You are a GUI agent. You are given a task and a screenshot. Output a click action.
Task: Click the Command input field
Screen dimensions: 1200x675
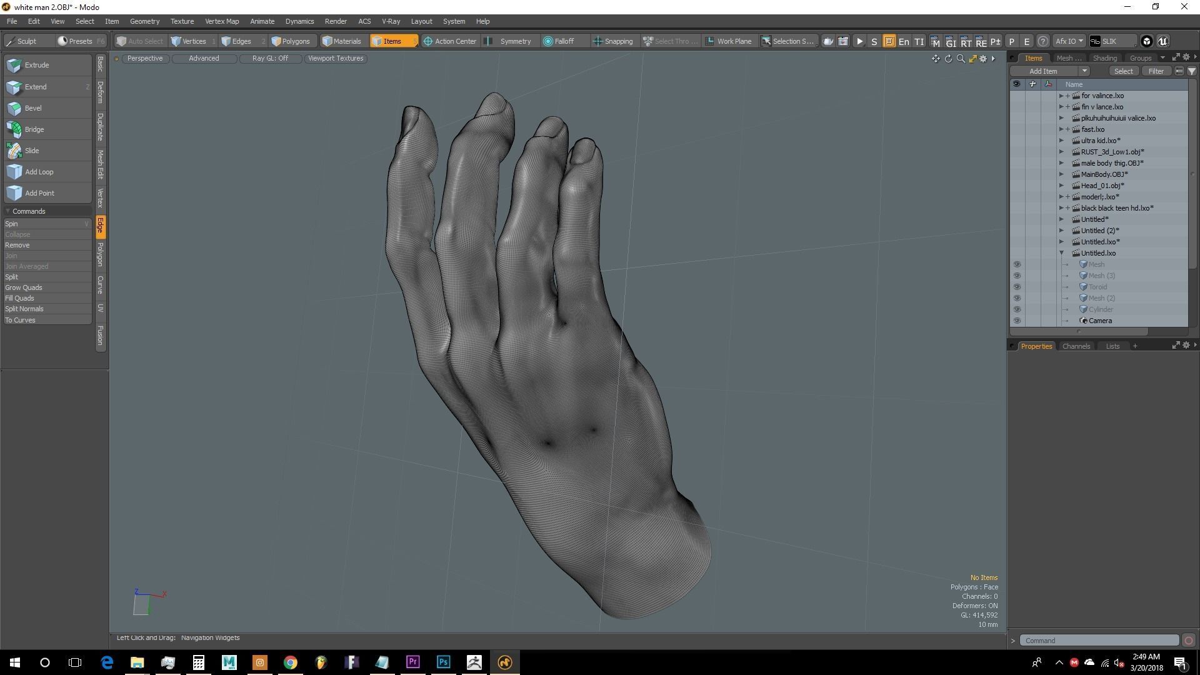click(1099, 641)
